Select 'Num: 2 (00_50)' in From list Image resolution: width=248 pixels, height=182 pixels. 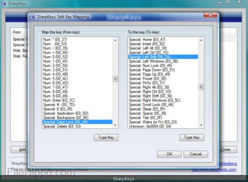point(78,65)
